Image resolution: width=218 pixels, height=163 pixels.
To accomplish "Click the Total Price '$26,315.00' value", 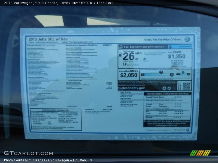I will 107,109.
